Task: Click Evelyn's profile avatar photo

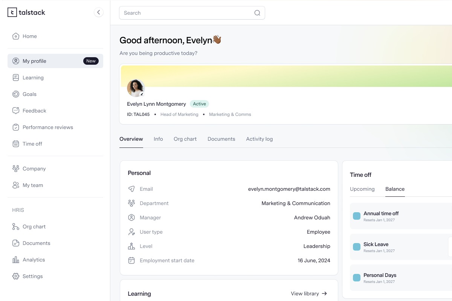Action: [136, 88]
